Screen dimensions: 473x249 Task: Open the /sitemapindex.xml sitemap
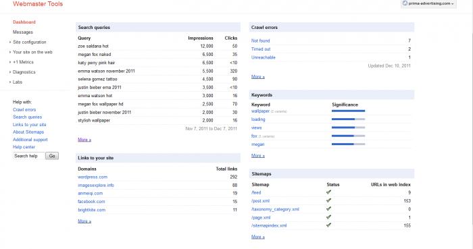(x=269, y=225)
